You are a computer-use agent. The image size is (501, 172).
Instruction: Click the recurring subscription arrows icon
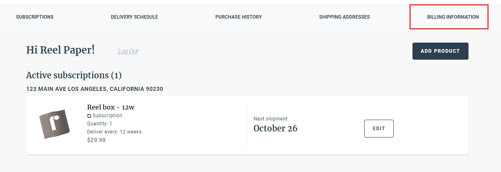click(x=89, y=116)
